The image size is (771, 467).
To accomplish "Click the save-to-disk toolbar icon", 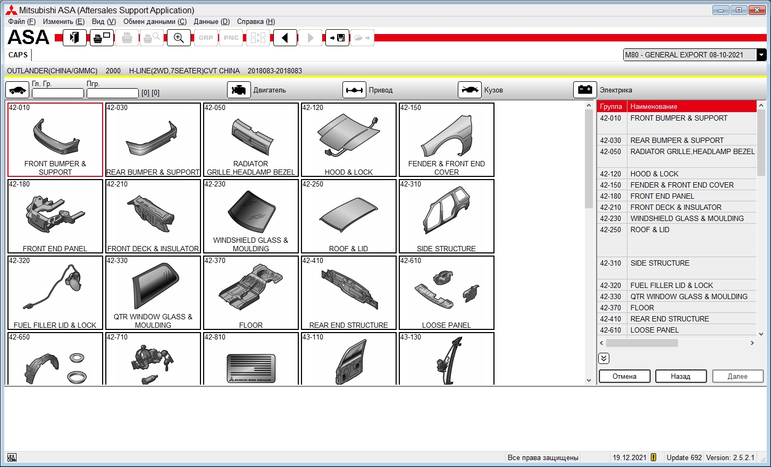I will pos(337,38).
